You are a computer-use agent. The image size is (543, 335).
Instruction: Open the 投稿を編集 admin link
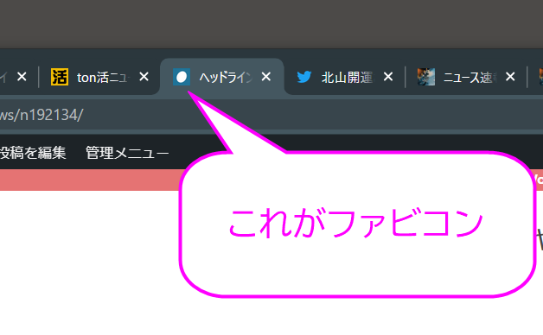[33, 153]
